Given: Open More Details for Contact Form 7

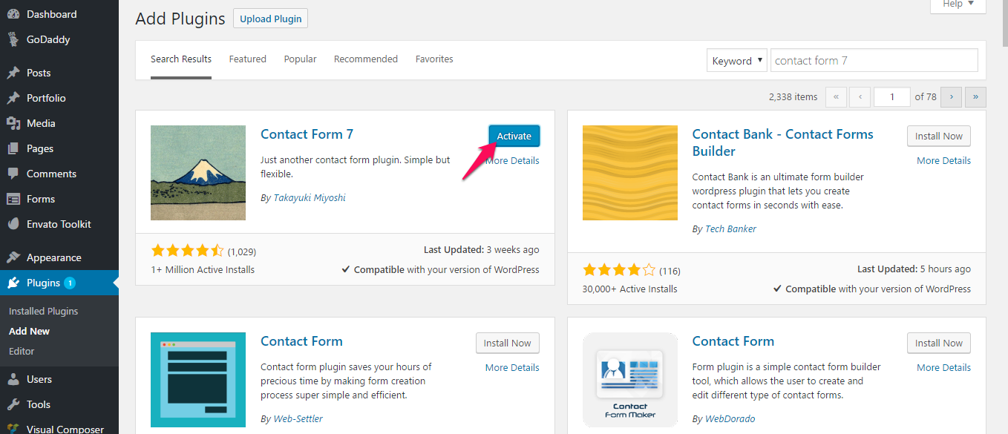Looking at the screenshot, I should click(512, 160).
